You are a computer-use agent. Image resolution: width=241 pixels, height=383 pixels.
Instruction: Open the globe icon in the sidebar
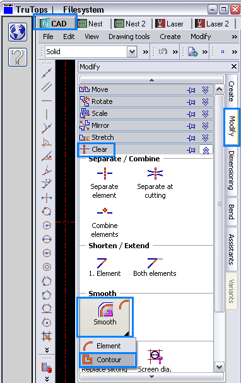(18, 32)
